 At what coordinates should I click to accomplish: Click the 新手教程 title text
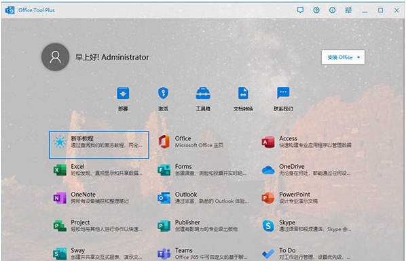82,138
